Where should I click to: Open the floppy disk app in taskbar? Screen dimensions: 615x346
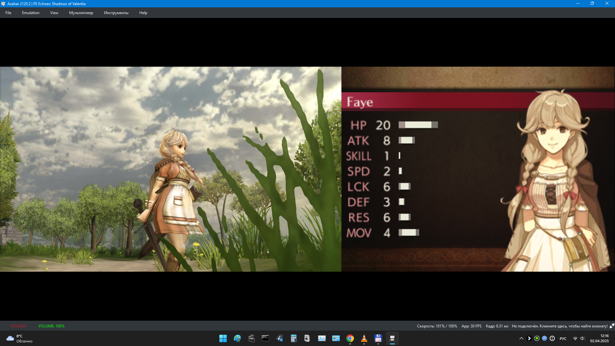(x=378, y=338)
